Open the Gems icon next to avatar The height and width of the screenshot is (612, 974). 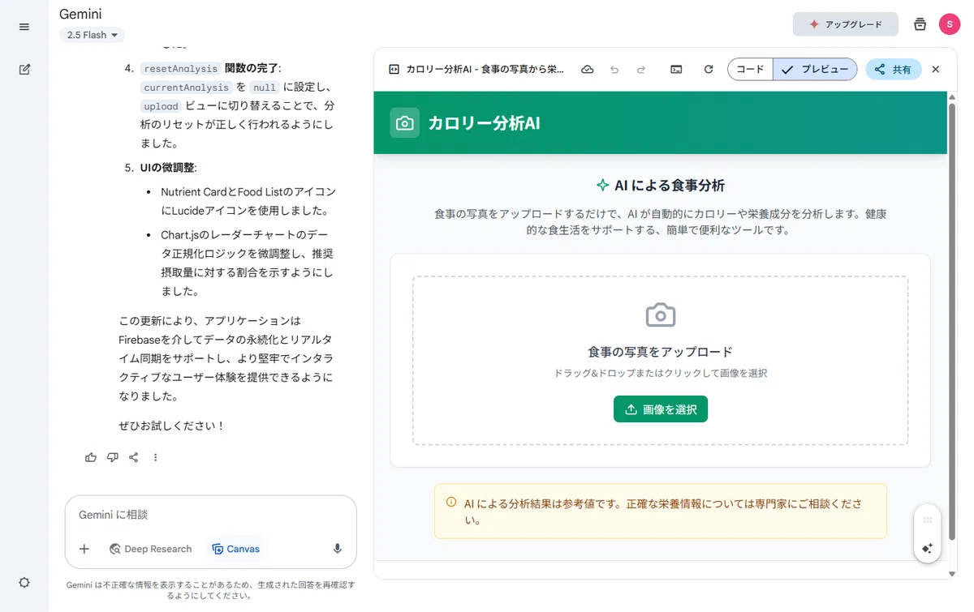[x=920, y=24]
